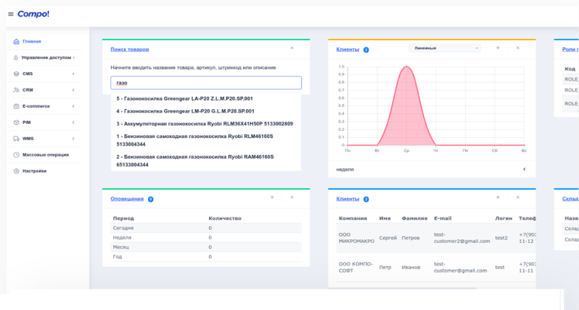This screenshot has height=310, width=579.
Task: Open Клиенты link in chart widget
Action: [347, 50]
